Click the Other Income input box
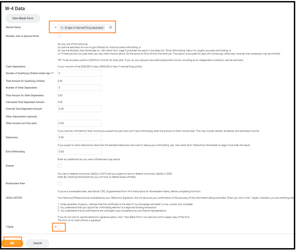This screenshot has height=250, width=296. click(x=79, y=123)
